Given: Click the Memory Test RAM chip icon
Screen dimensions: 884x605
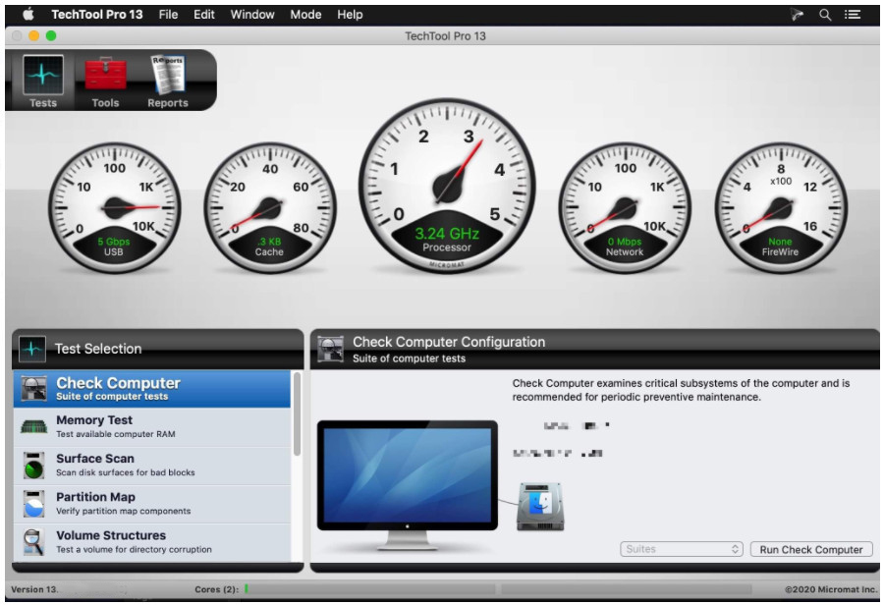Looking at the screenshot, I should click(x=33, y=427).
